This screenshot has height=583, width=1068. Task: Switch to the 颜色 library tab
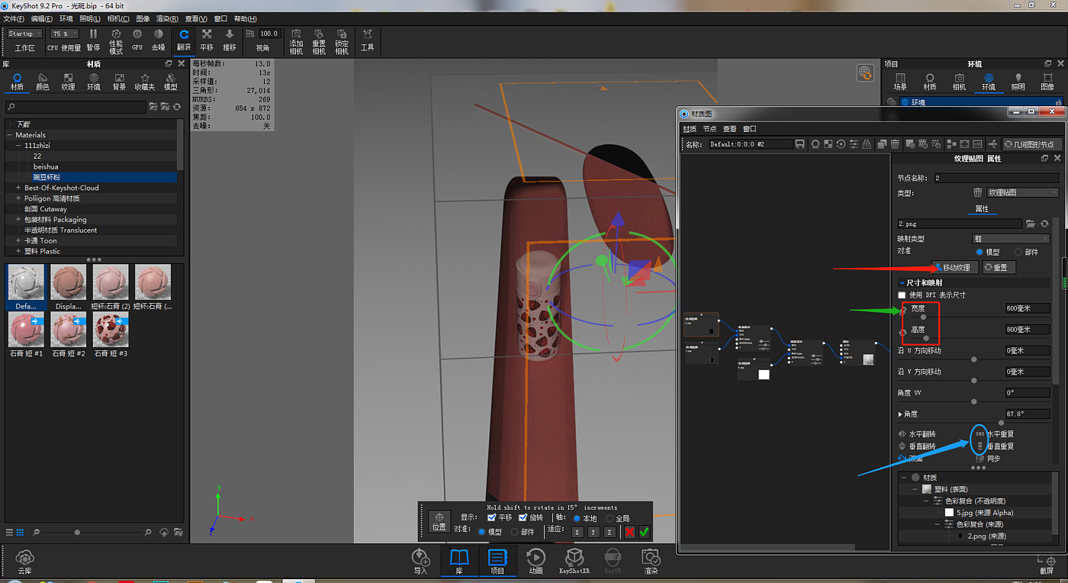click(x=43, y=82)
